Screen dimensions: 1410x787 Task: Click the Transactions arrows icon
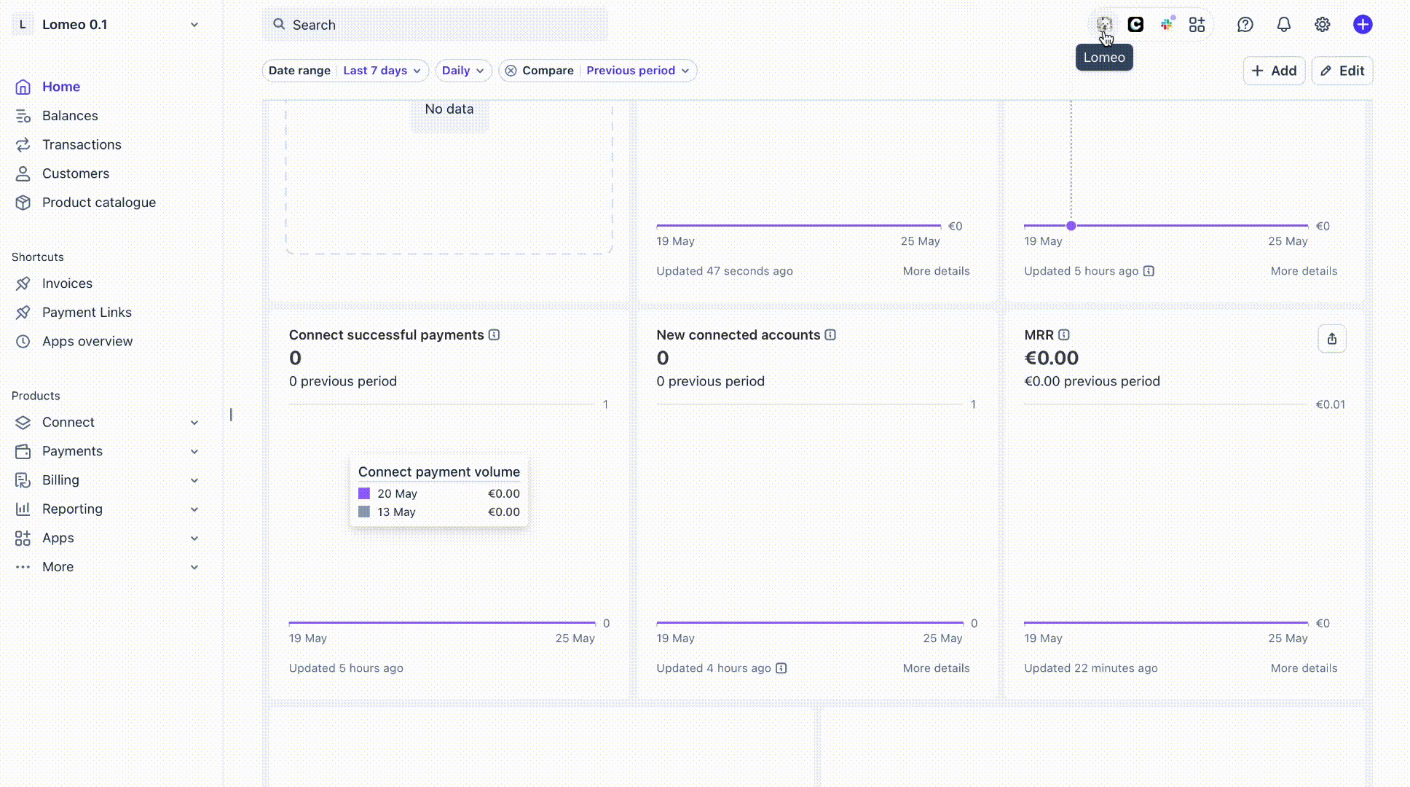pyautogui.click(x=23, y=144)
